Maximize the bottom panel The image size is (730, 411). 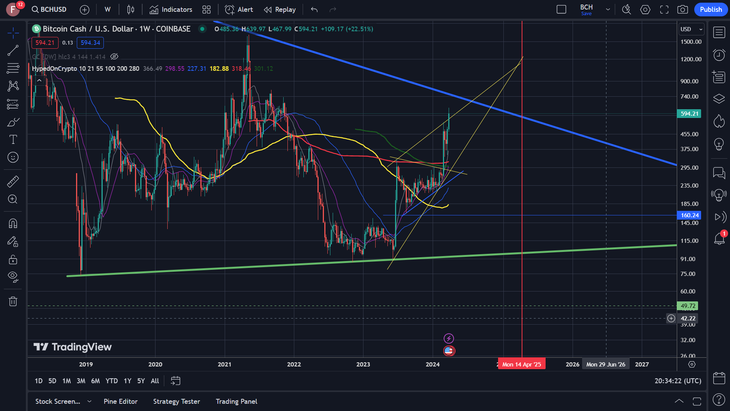pos(697,401)
